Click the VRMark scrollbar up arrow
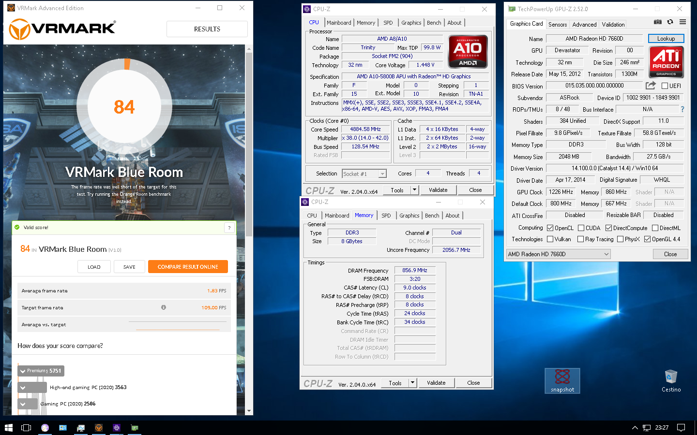This screenshot has width=697, height=435. click(x=249, y=49)
